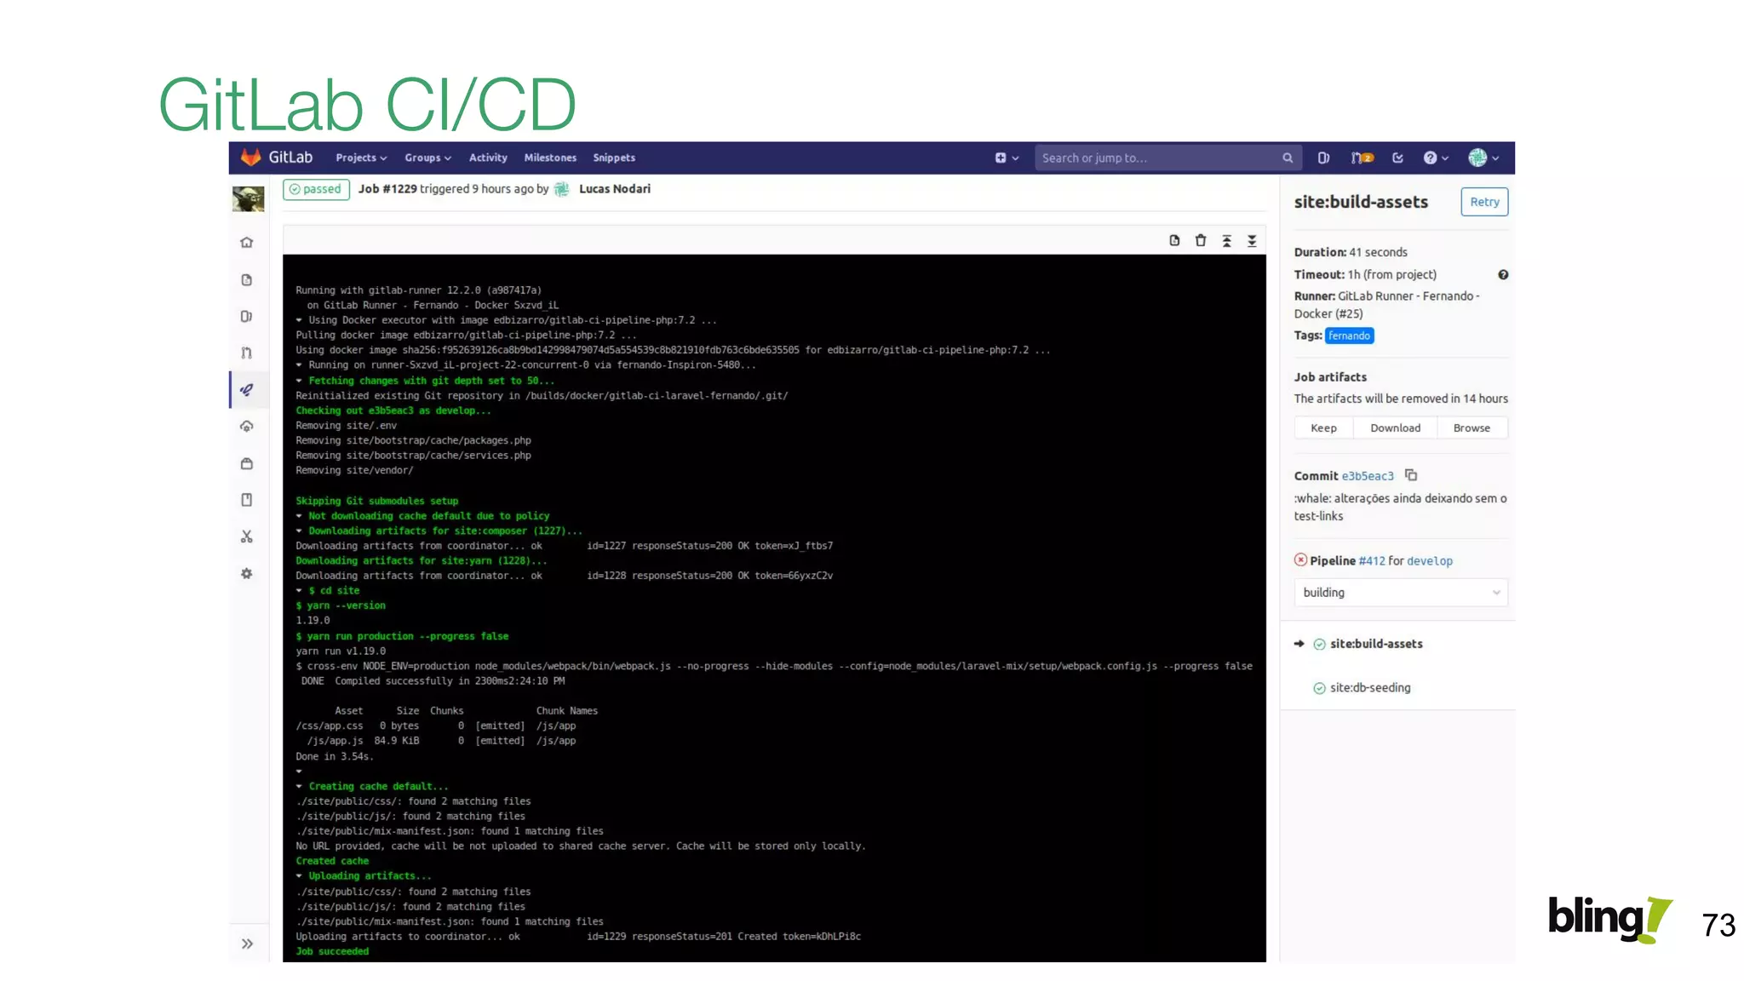Open merge requests icon with badge
Screen dimensions: 1744x981
click(1362, 158)
